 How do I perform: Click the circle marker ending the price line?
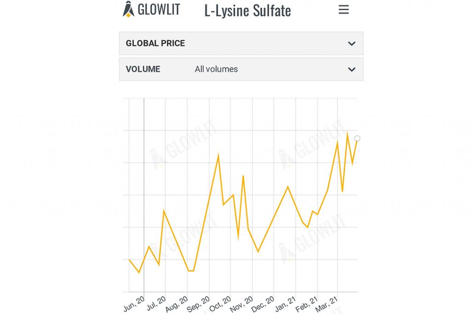coord(357,138)
